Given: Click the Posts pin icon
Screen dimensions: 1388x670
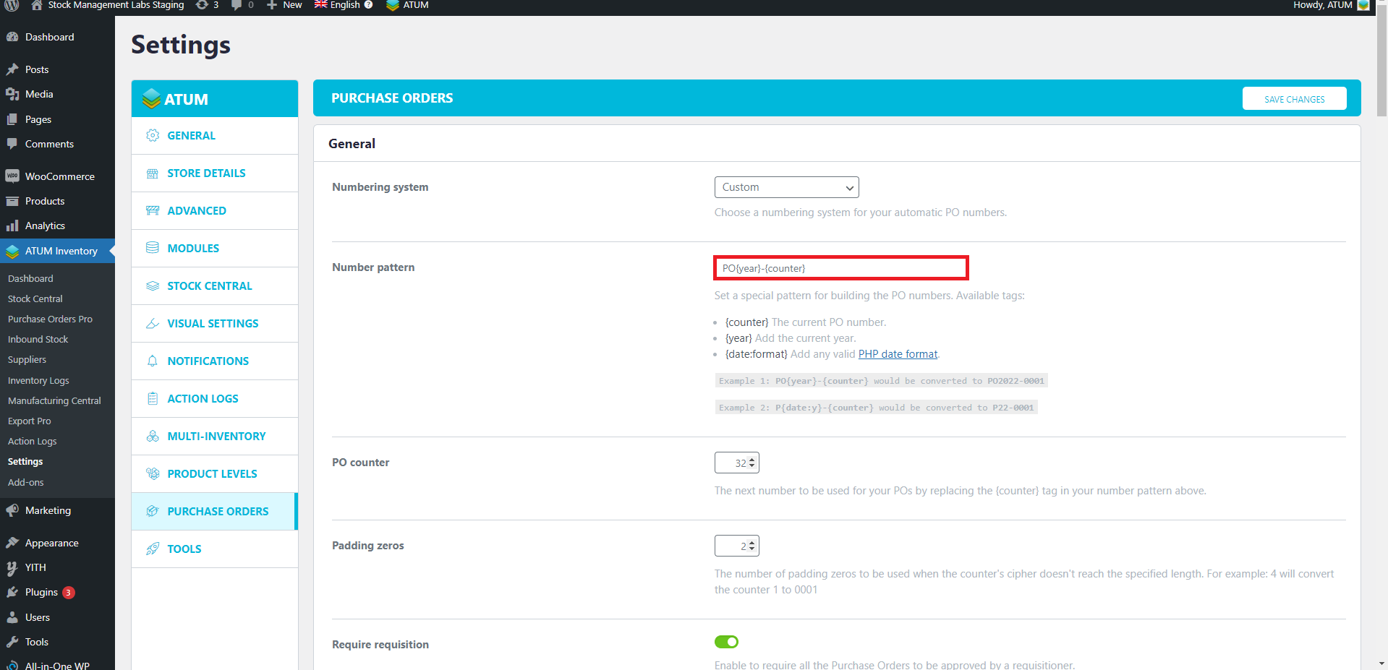Looking at the screenshot, I should click(x=12, y=69).
